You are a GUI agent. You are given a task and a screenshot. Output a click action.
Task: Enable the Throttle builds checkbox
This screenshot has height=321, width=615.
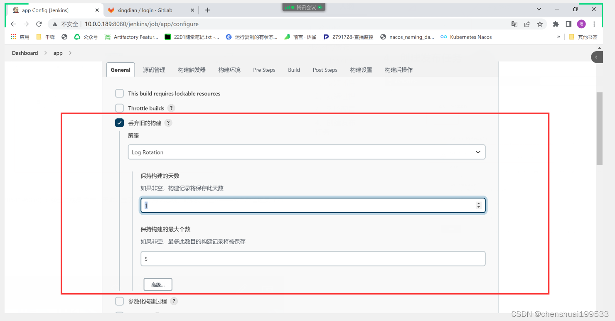[x=120, y=108]
